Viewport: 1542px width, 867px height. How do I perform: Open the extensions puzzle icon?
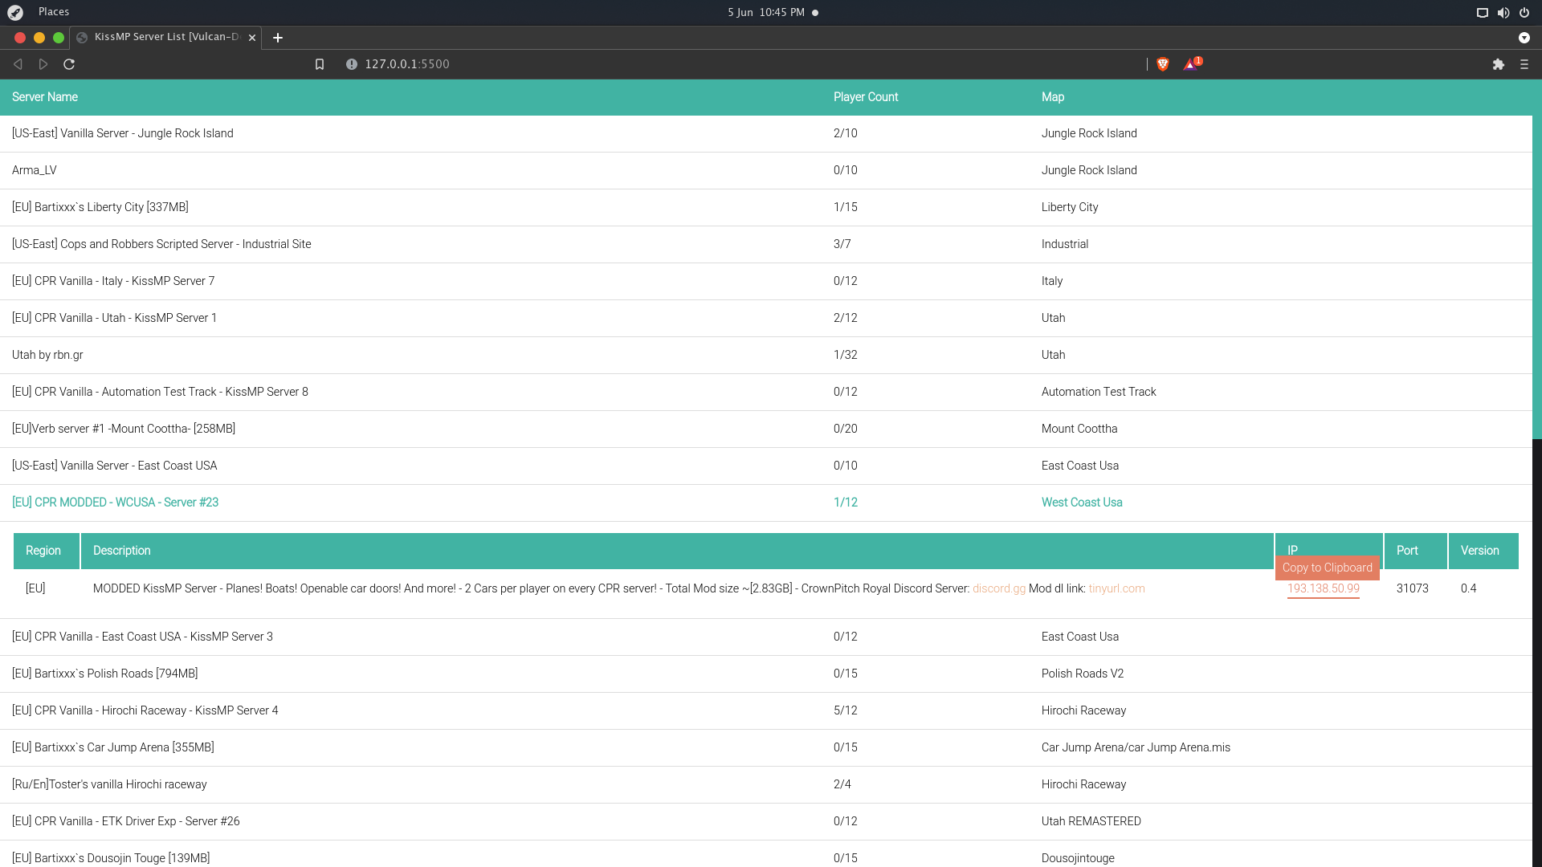point(1498,64)
